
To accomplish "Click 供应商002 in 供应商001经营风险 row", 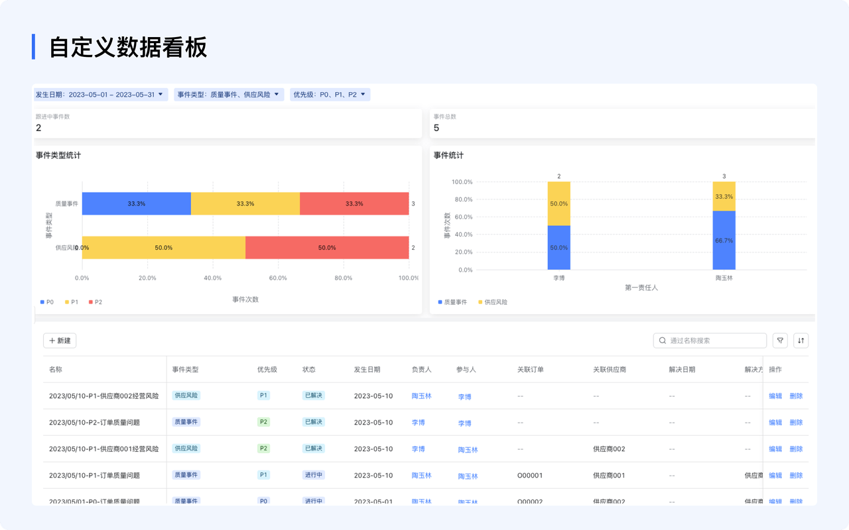I will 609,449.
